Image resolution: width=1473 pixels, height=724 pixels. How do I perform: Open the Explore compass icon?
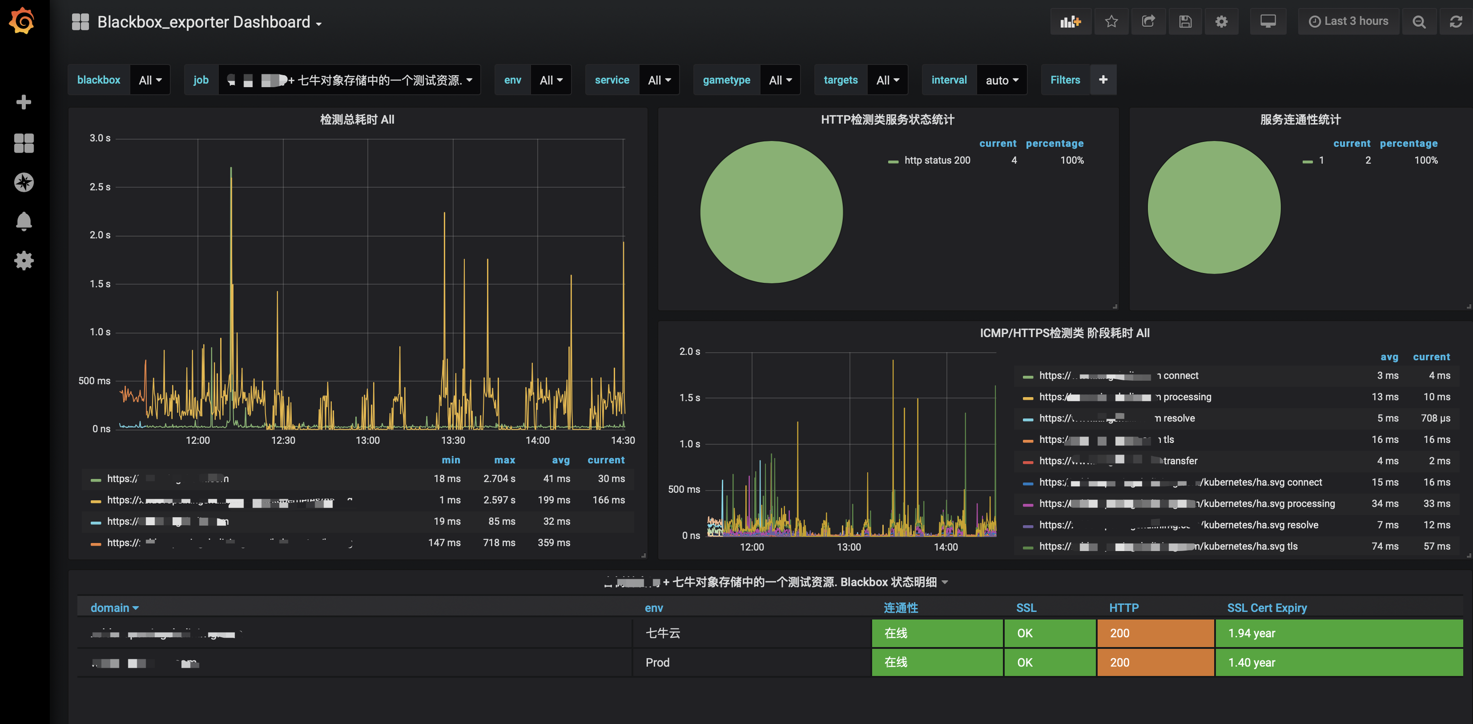[23, 182]
